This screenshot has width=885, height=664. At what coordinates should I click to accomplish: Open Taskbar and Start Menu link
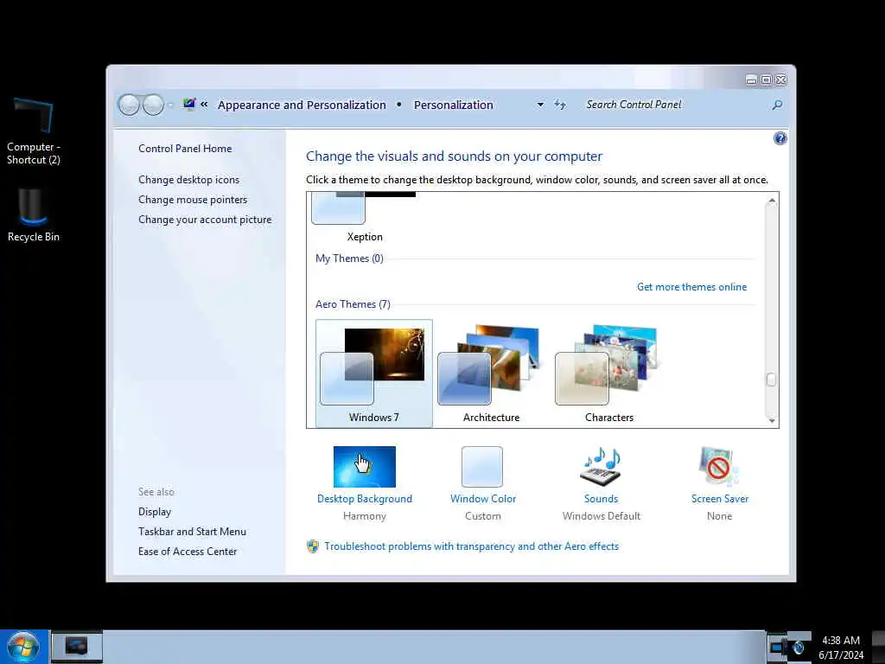point(192,532)
